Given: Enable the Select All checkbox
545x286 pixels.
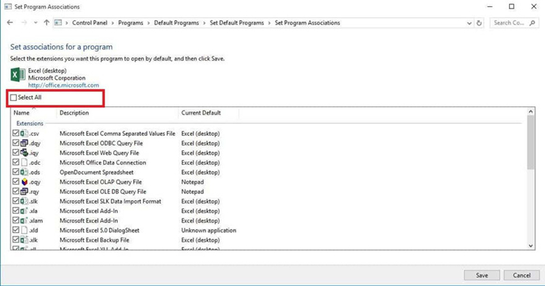Looking at the screenshot, I should click(x=14, y=98).
